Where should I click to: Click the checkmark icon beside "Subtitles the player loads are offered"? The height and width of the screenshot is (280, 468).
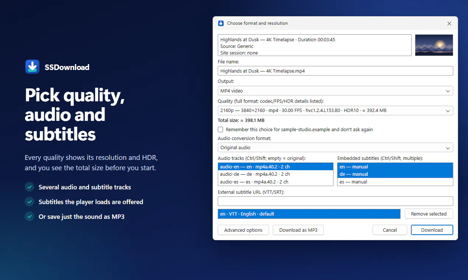[x=29, y=202]
